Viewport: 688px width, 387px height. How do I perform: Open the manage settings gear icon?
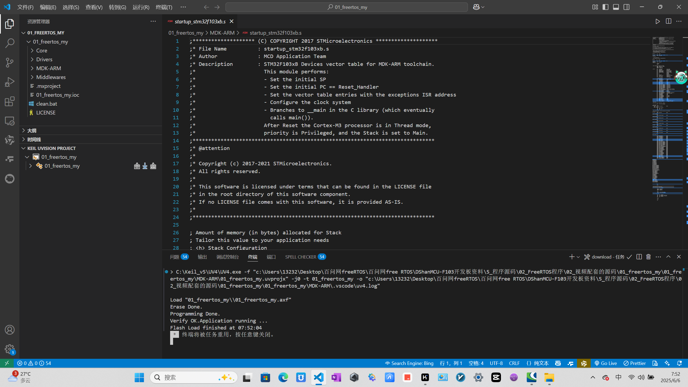(x=10, y=349)
